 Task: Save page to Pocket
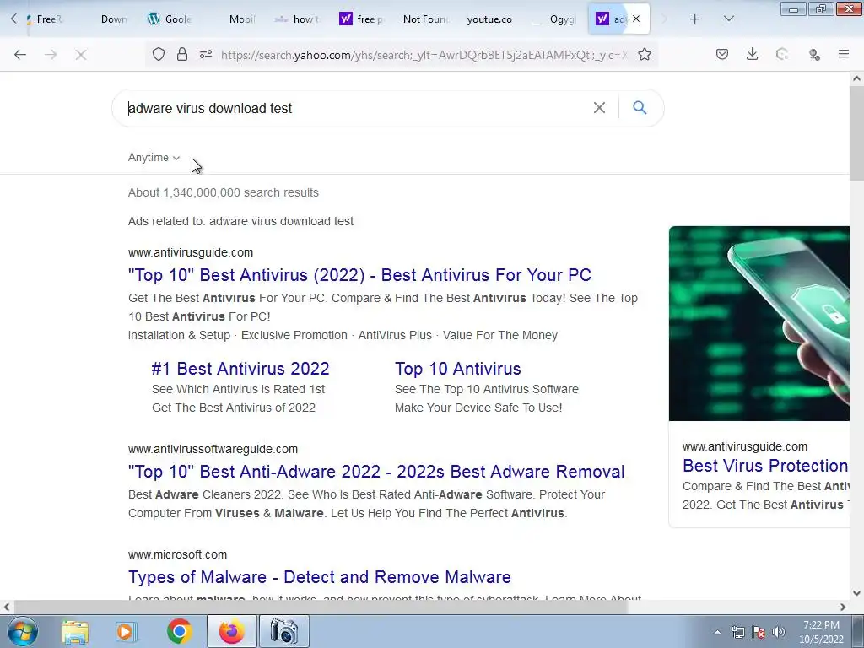722,54
